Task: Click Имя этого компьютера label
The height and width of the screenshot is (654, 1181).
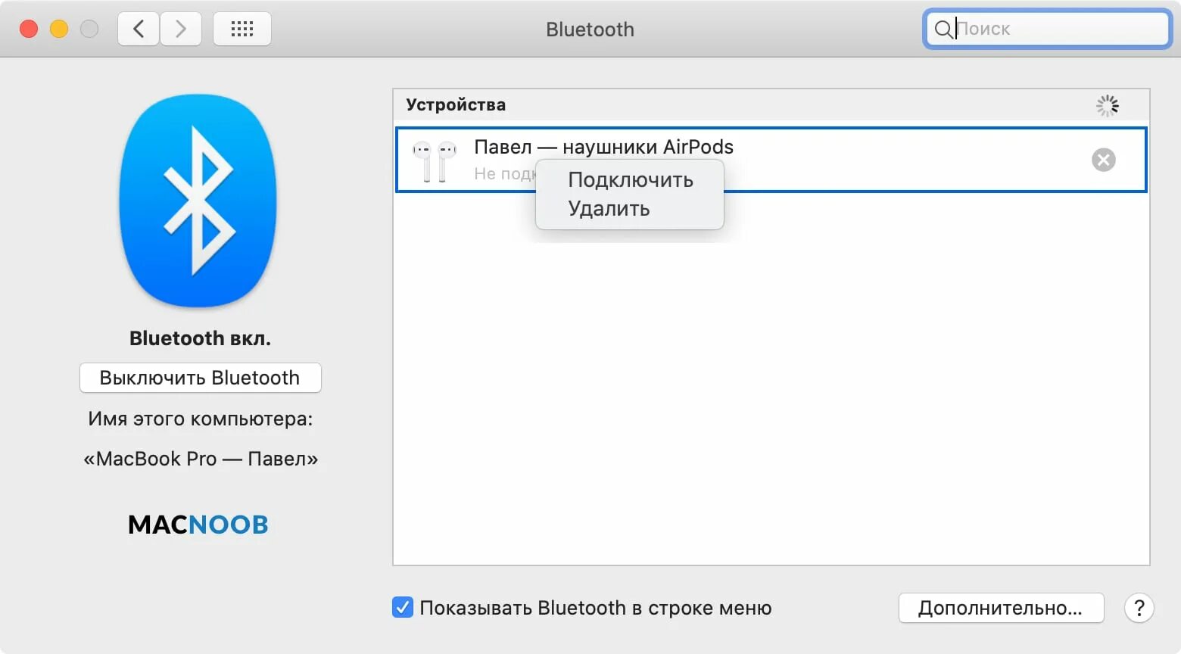Action: point(201,419)
